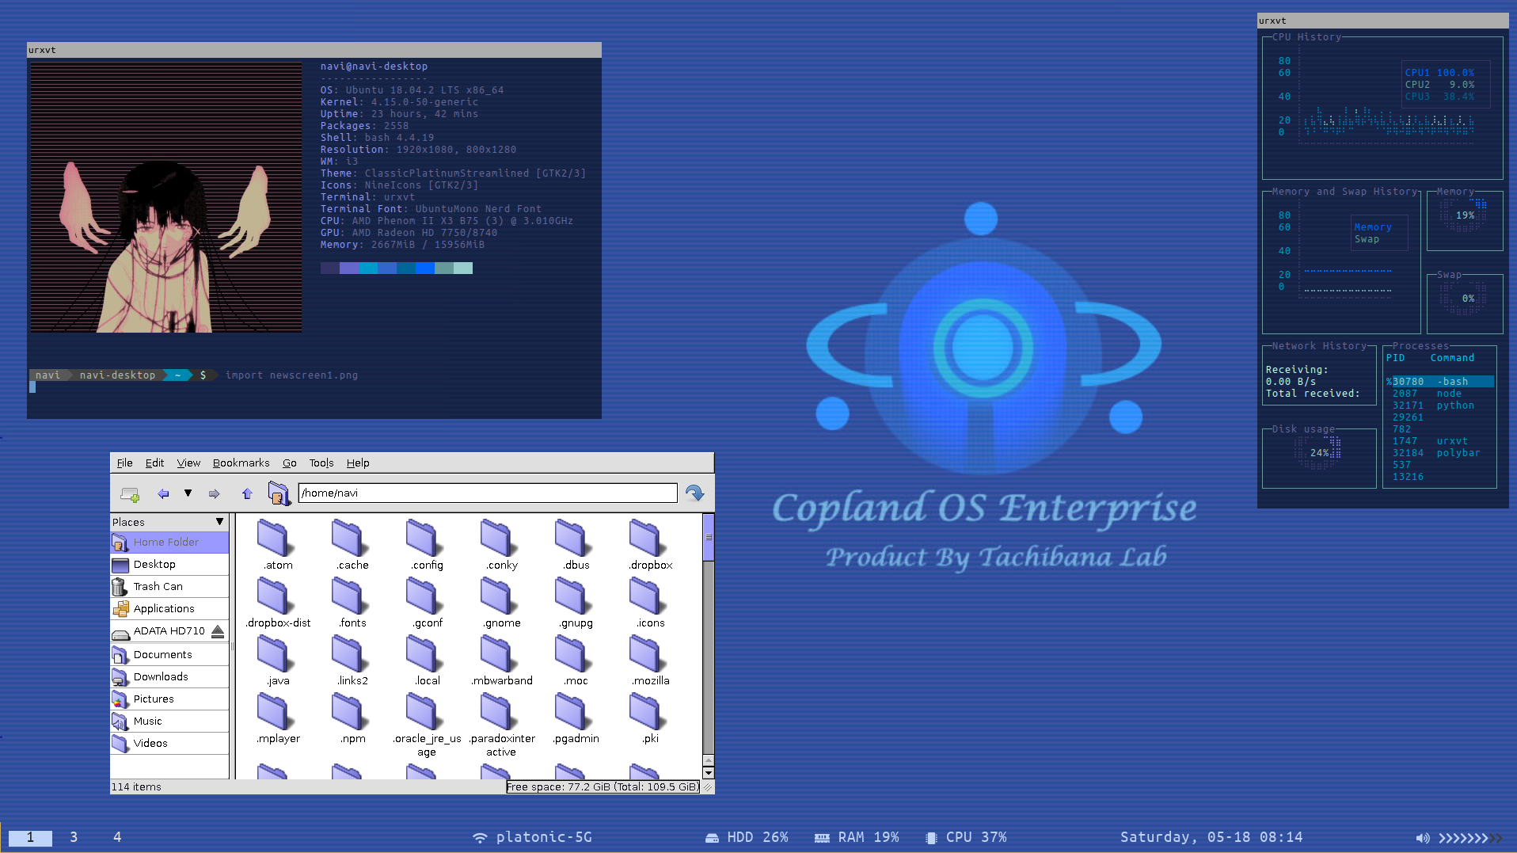Open Downloads in Places sidebar
The image size is (1517, 853).
[x=169, y=677]
